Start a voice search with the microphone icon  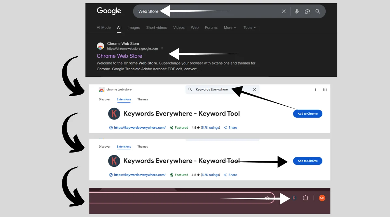pos(297,11)
